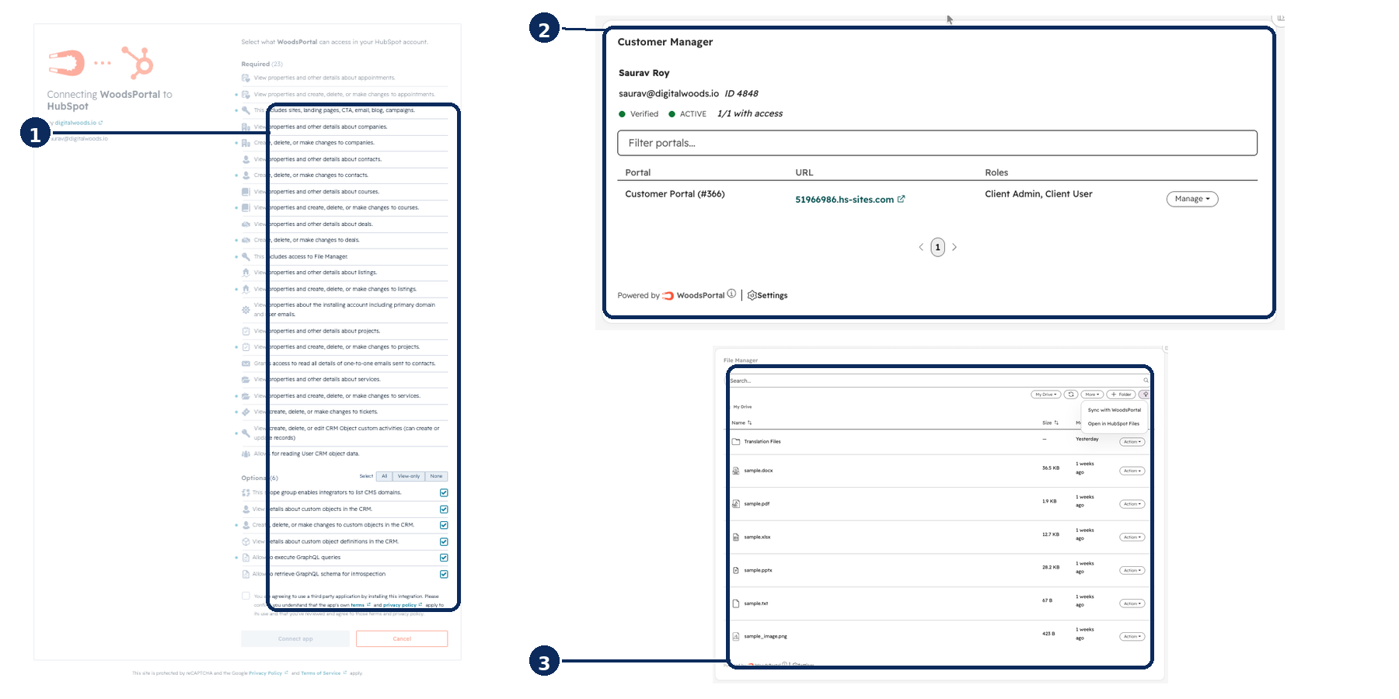
Task: Open Google Privacy Policy link
Action: [267, 673]
